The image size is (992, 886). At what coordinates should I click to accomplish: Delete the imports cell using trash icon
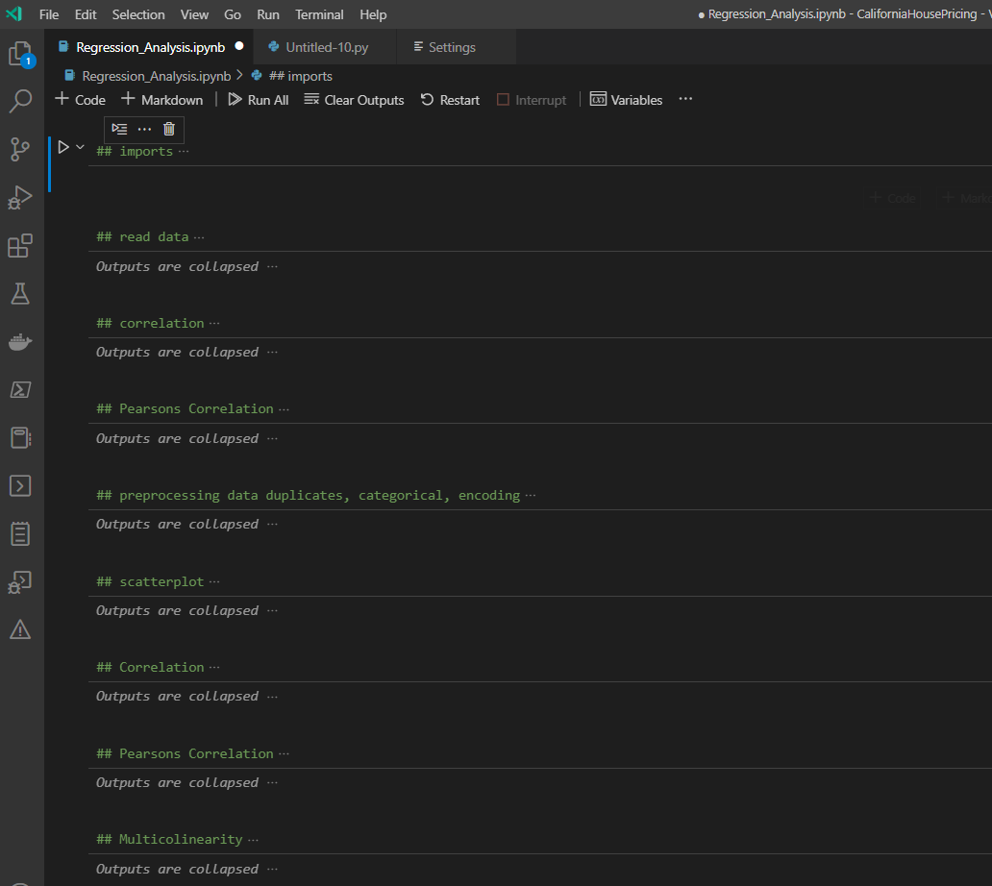[168, 129]
